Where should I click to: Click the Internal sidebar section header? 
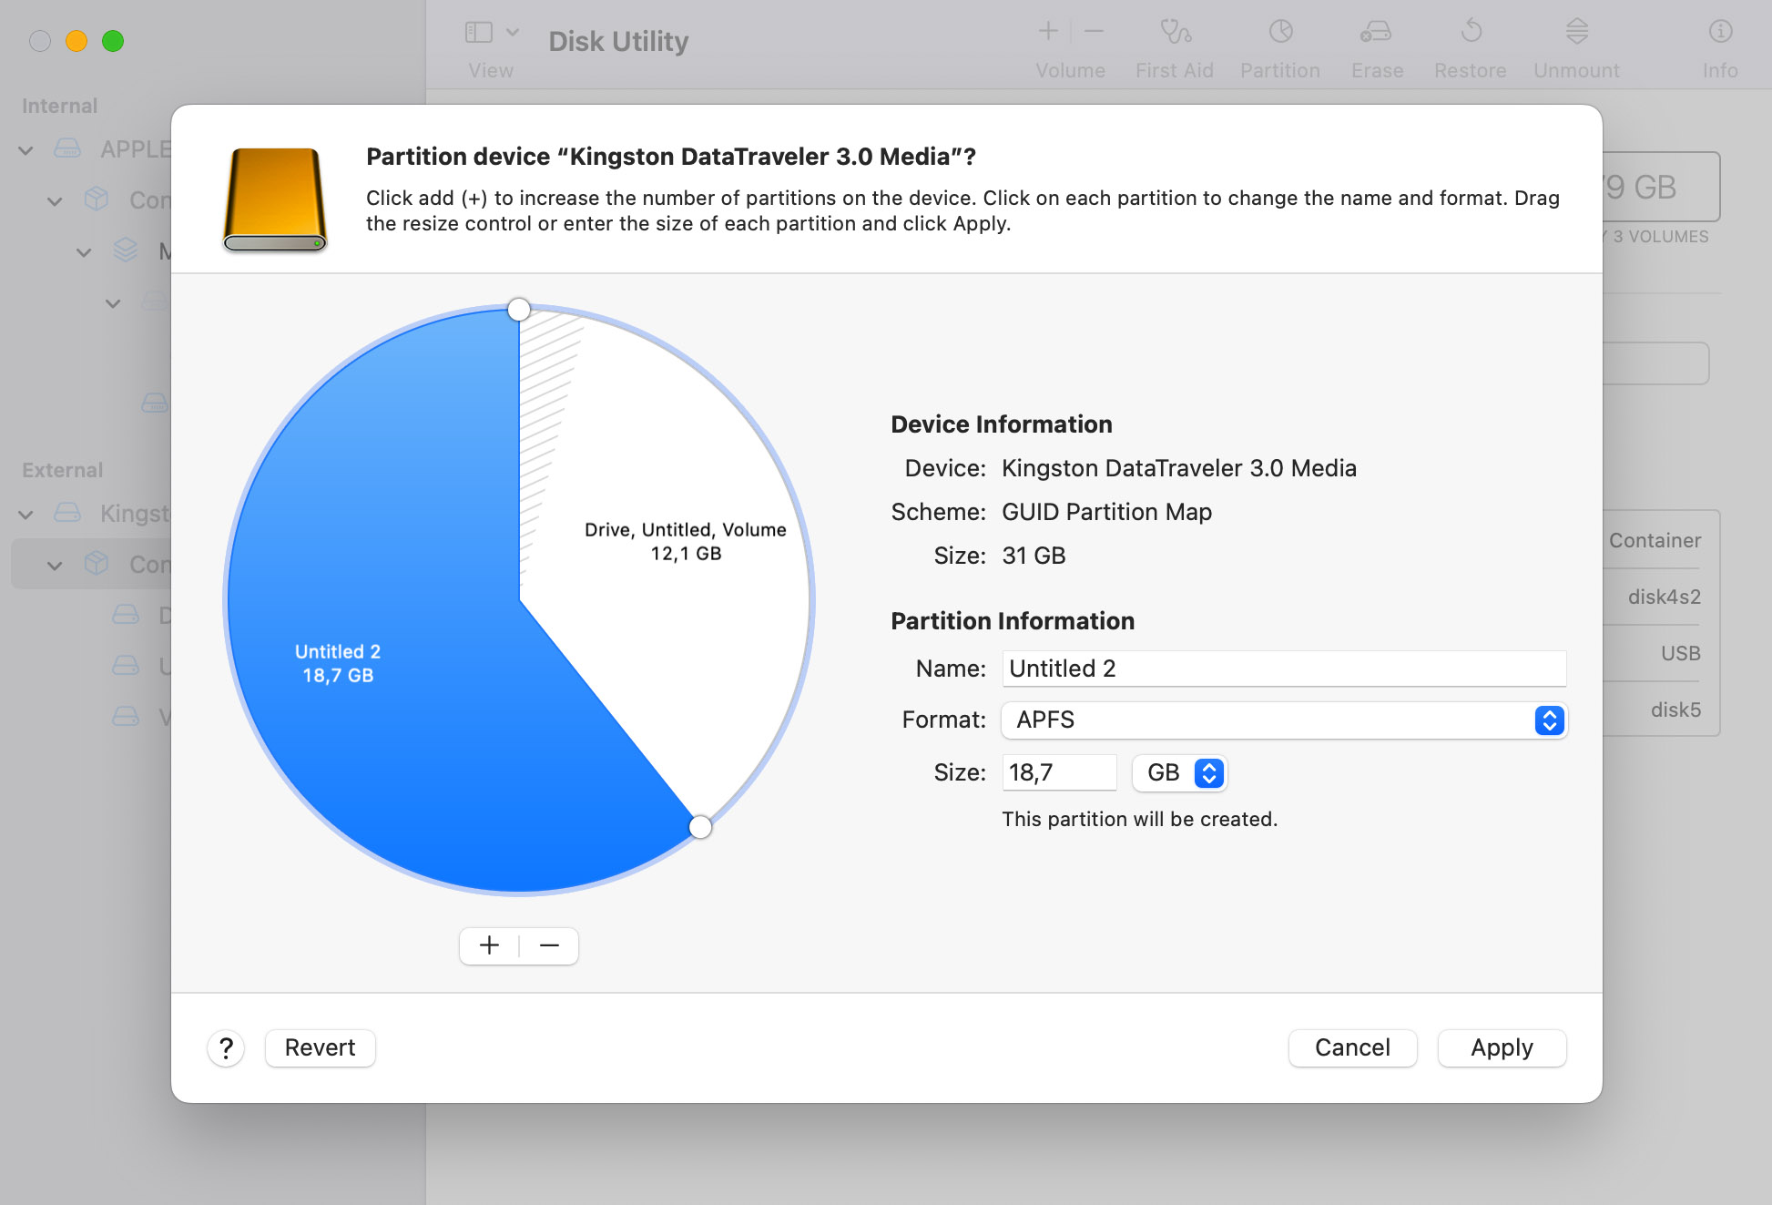point(59,107)
